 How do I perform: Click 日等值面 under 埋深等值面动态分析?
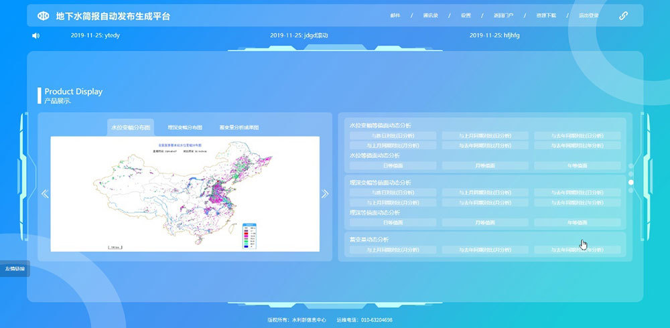[x=393, y=222]
